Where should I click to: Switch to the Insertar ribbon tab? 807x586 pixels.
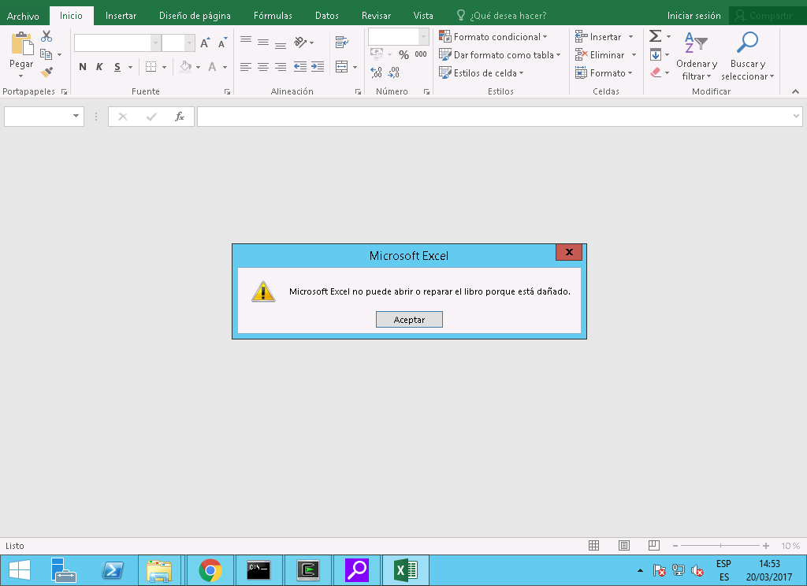point(121,16)
